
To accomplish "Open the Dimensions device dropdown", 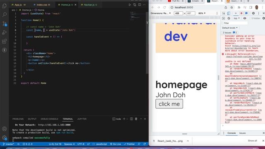I will point(161,13).
